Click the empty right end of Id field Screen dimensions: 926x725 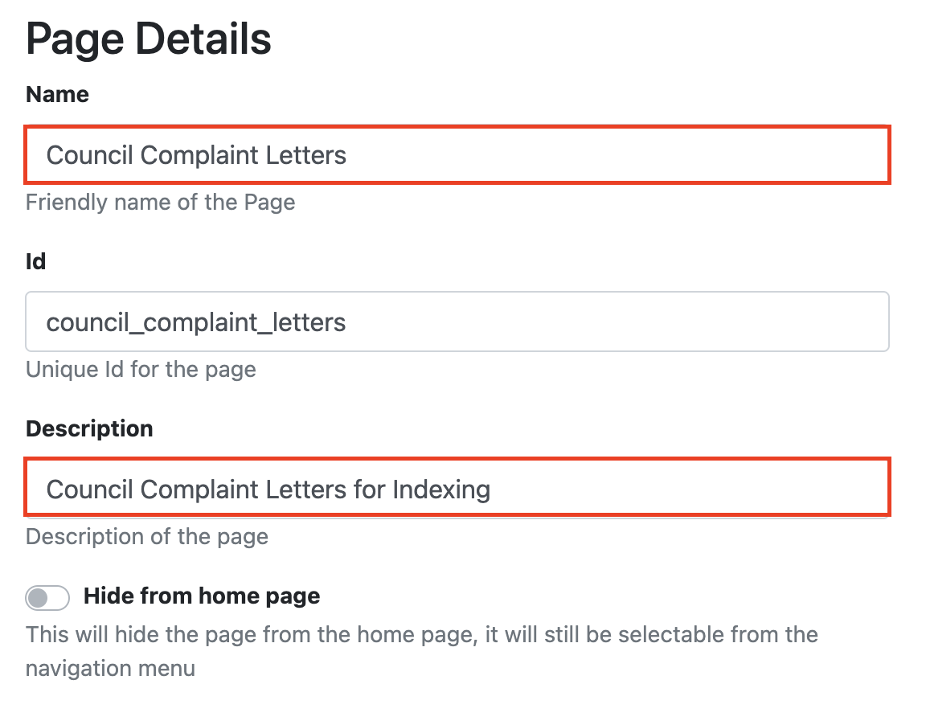[723, 322]
